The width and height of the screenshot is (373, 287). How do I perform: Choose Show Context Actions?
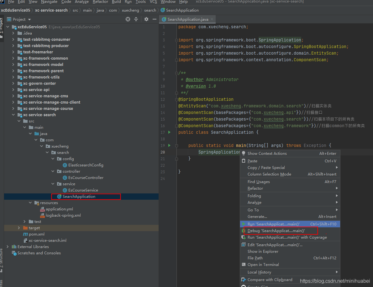tap(290, 154)
